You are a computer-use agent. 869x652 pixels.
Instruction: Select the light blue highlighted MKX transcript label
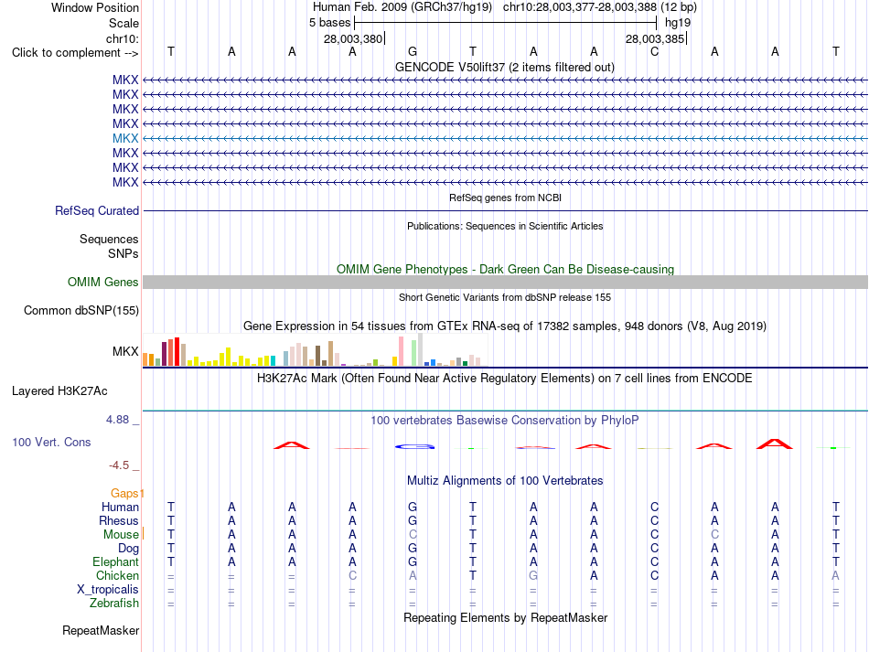pos(125,138)
